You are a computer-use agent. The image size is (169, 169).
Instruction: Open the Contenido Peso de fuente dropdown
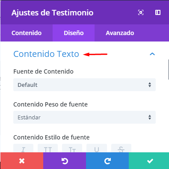click(x=84, y=117)
